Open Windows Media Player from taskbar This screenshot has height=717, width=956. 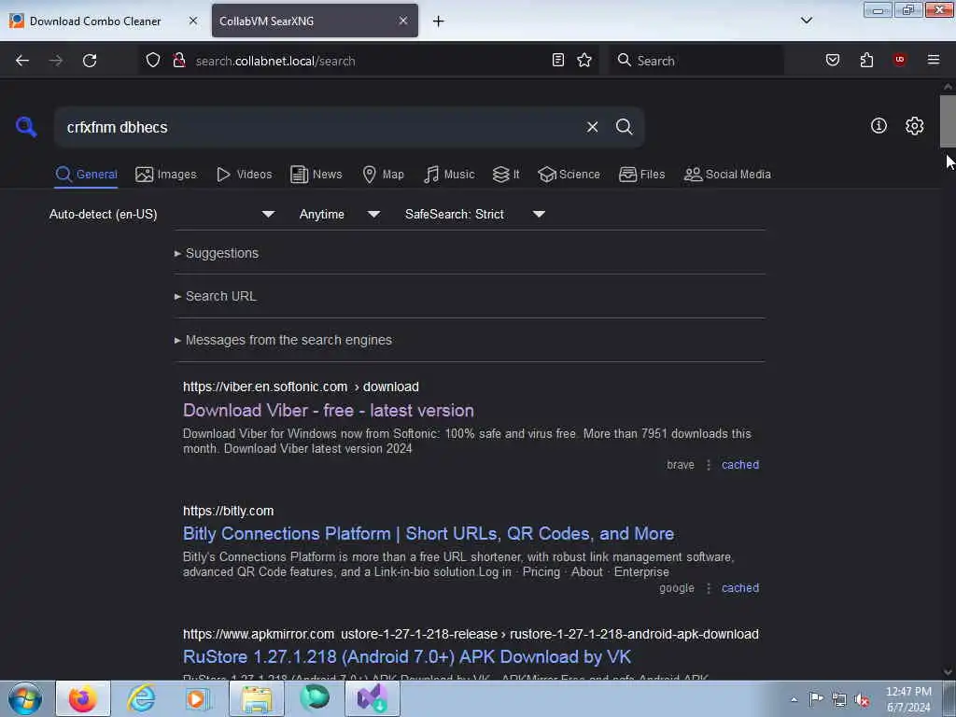(197, 698)
